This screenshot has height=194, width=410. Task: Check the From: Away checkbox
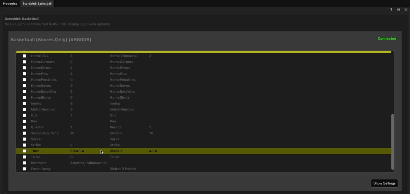24,169
